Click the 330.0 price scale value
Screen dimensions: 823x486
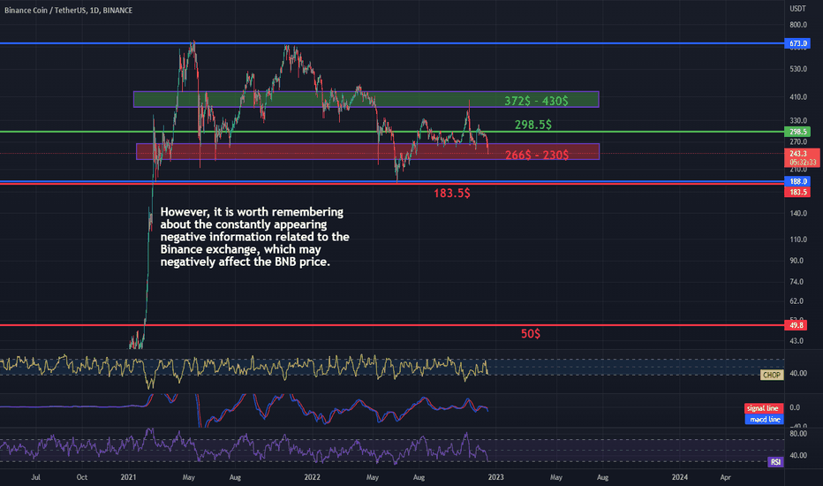pyautogui.click(x=797, y=121)
